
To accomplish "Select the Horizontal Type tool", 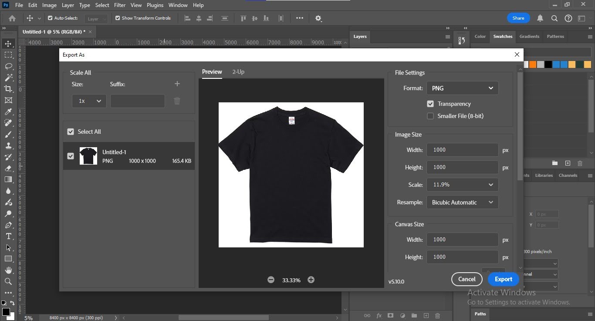I will (8, 236).
